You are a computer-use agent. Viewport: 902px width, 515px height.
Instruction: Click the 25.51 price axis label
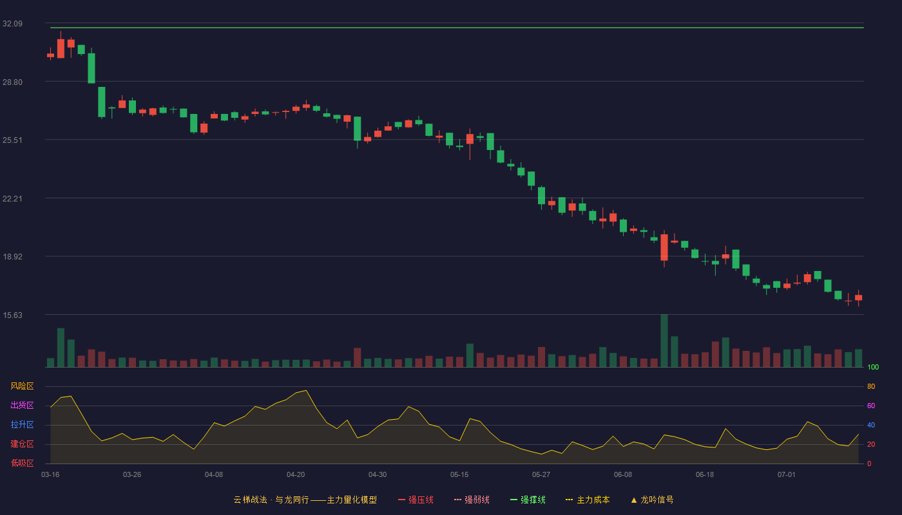click(x=12, y=140)
